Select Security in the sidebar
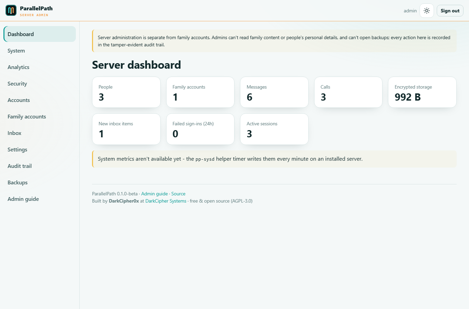The image size is (469, 309). click(x=39, y=83)
